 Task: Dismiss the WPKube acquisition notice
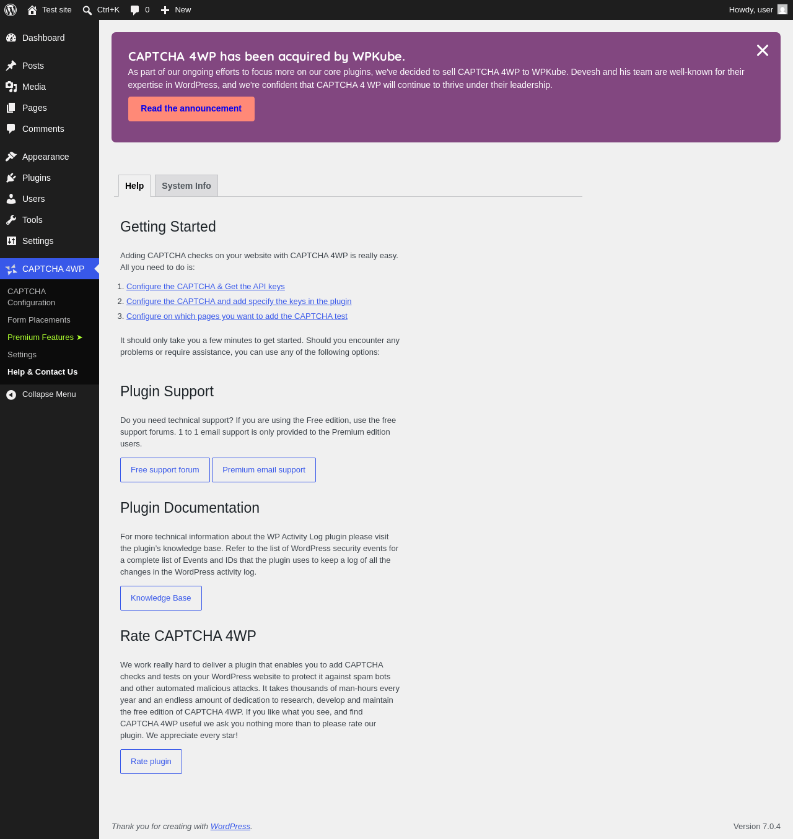(763, 50)
